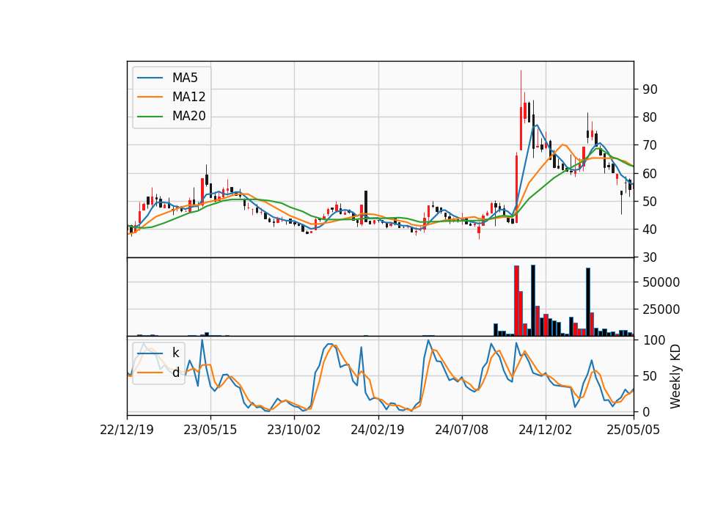Click the MA20 legend label

click(x=188, y=116)
